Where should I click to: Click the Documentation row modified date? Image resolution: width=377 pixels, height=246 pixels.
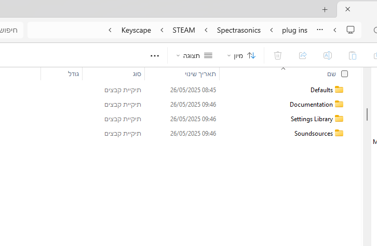tap(193, 105)
